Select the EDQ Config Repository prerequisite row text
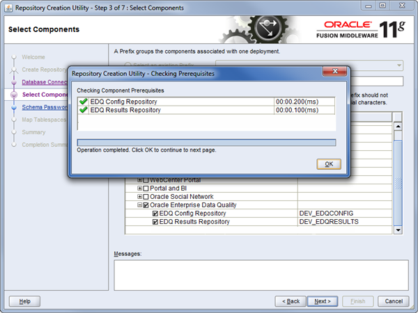Screen dimensions: 418x313 click(x=124, y=102)
